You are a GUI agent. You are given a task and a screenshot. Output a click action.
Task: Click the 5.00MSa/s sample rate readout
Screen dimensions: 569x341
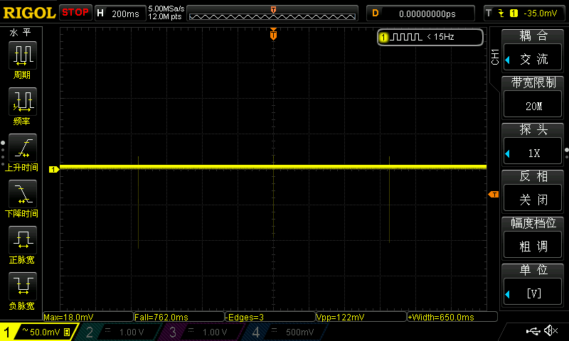(x=166, y=9)
